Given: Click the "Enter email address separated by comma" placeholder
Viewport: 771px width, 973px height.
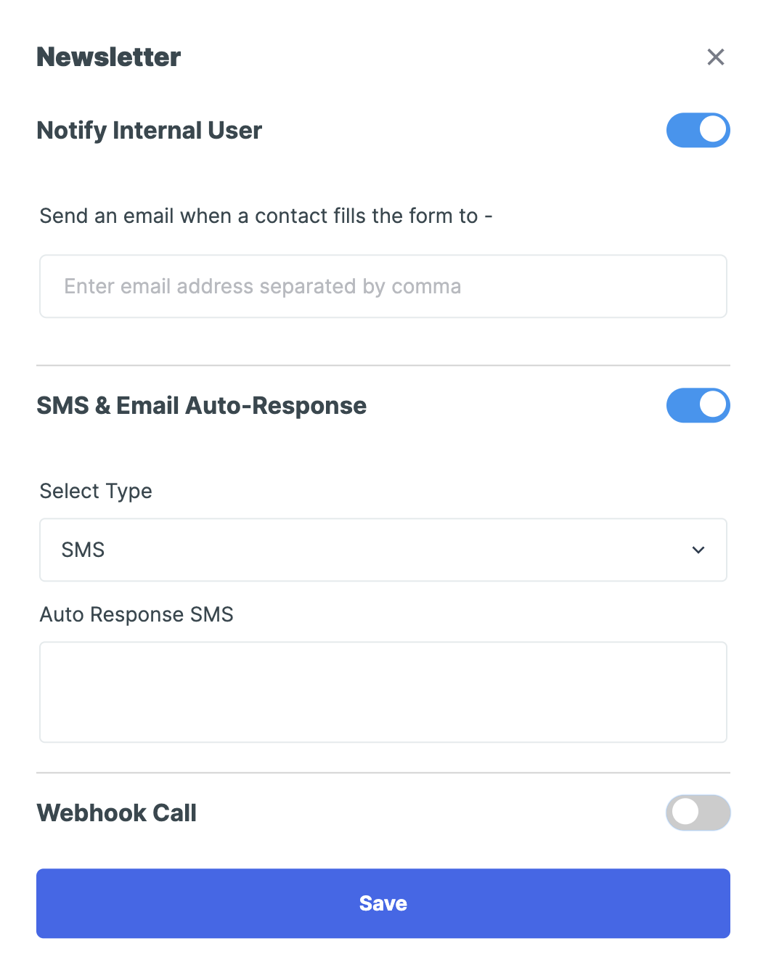Looking at the screenshot, I should [x=262, y=287].
